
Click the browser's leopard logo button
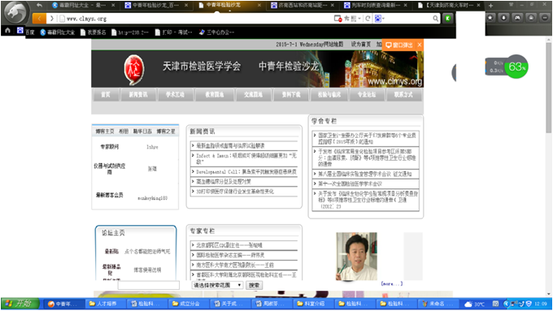(x=16, y=13)
